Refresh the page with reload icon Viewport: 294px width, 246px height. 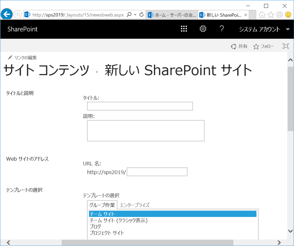point(142,15)
